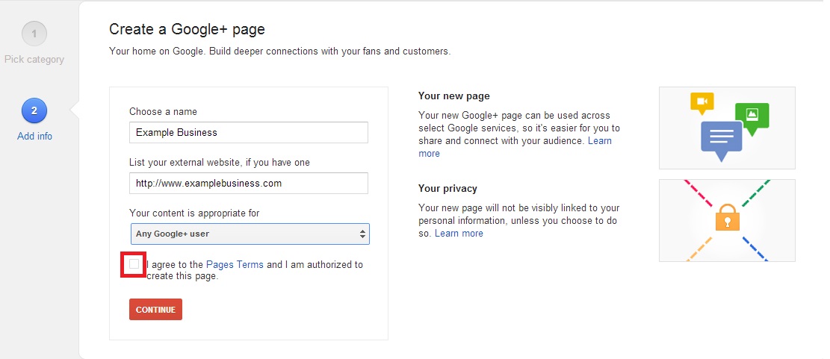Open the content appropriateness dropdown
This screenshot has height=359, width=830.
(250, 234)
